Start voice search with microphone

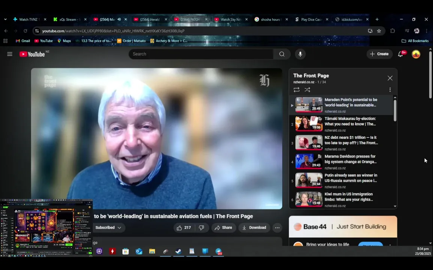point(300,54)
